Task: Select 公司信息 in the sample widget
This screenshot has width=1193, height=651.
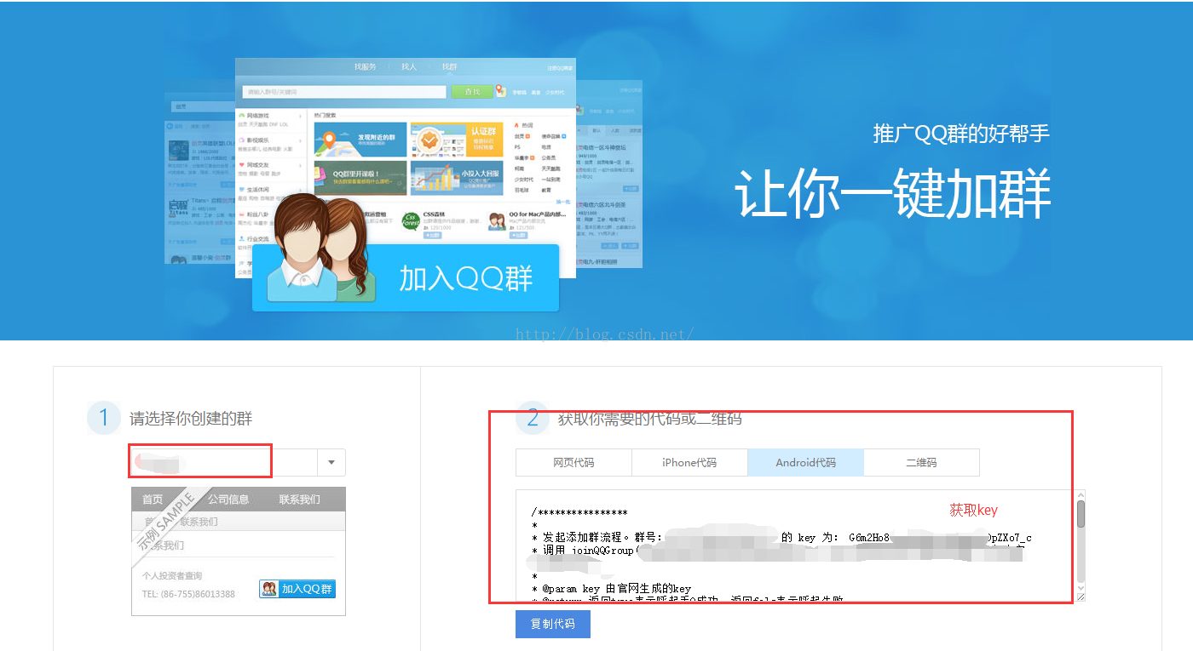Action: pos(228,500)
